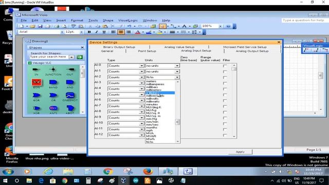
Task: Open the Type dropdown for AI-12
Action: coord(142,135)
